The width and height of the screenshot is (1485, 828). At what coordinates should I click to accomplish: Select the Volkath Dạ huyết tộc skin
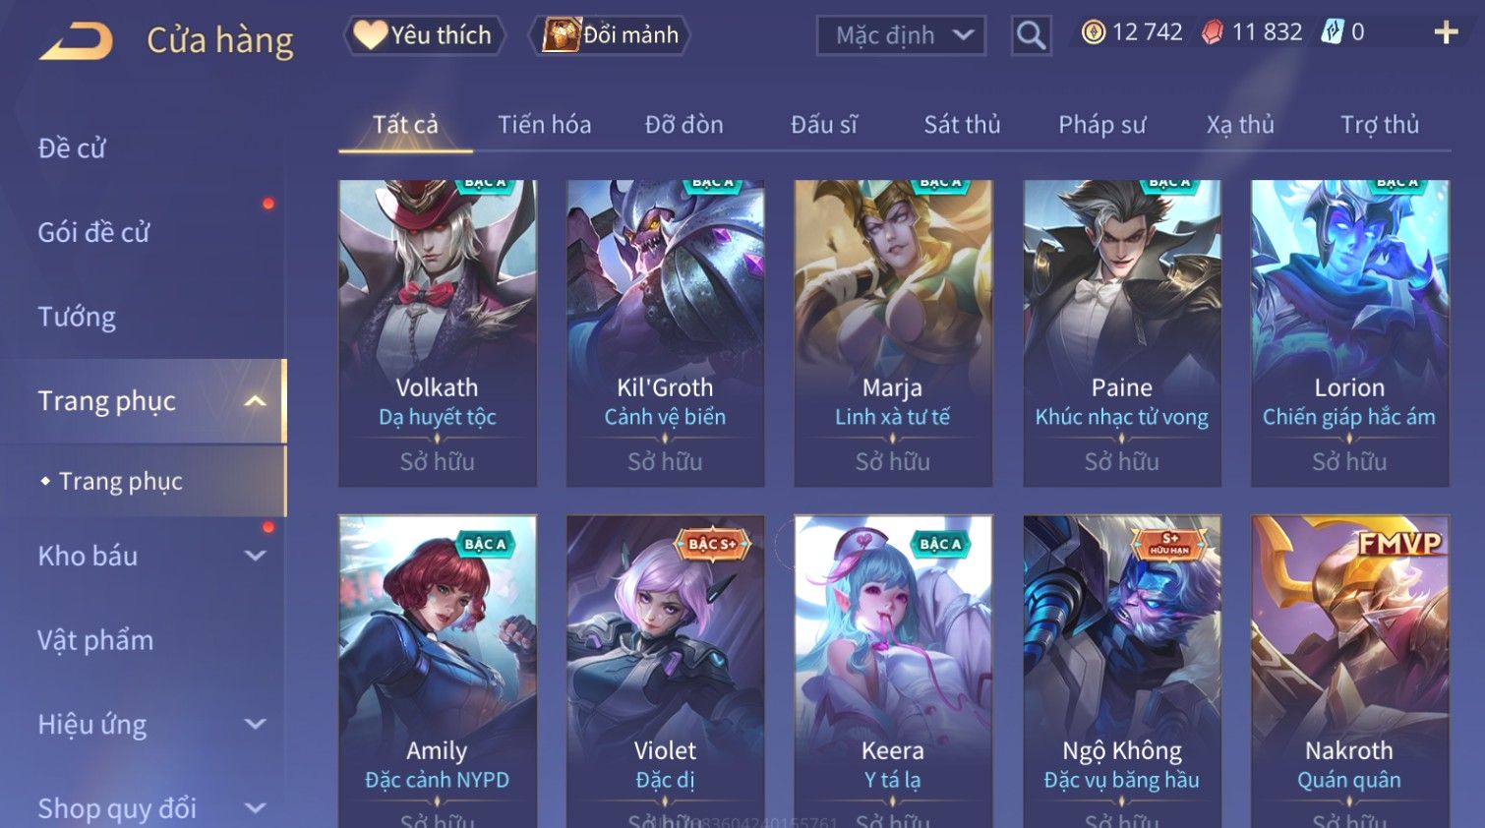[438, 332]
